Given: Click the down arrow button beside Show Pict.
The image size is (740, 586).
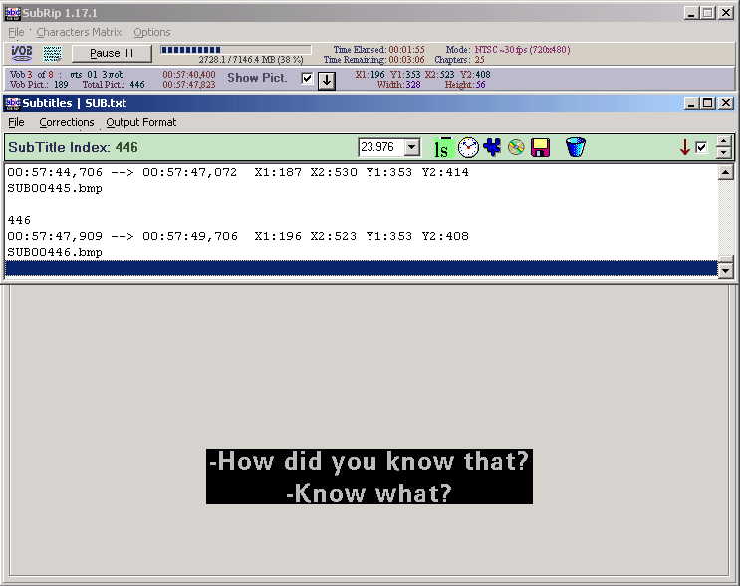Looking at the screenshot, I should pos(326,80).
